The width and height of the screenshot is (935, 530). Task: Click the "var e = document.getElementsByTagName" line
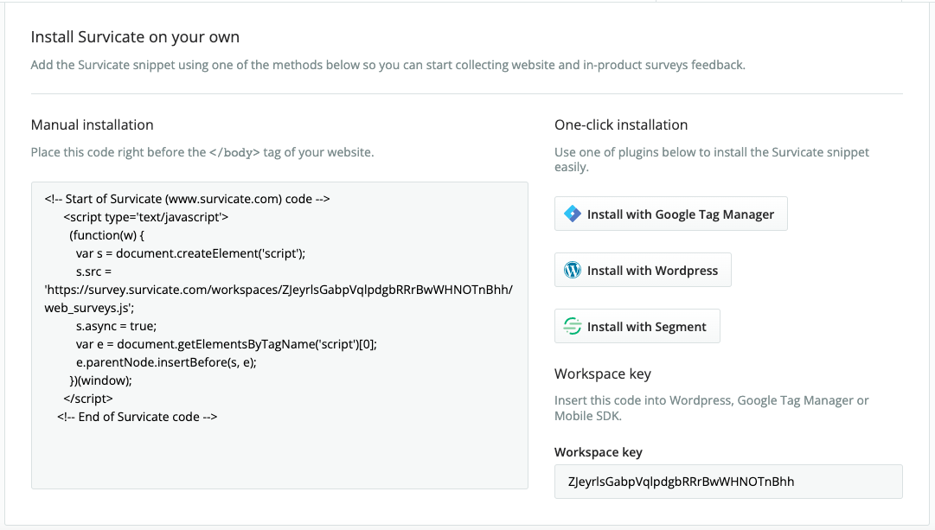(227, 345)
